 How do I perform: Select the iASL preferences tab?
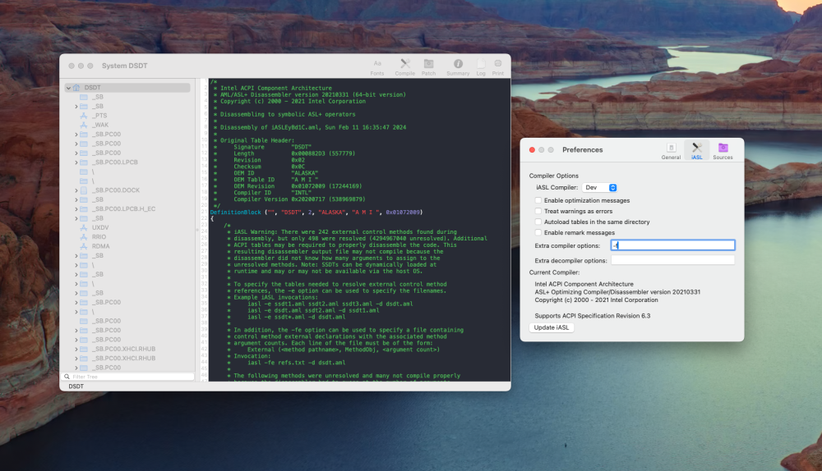pos(697,150)
